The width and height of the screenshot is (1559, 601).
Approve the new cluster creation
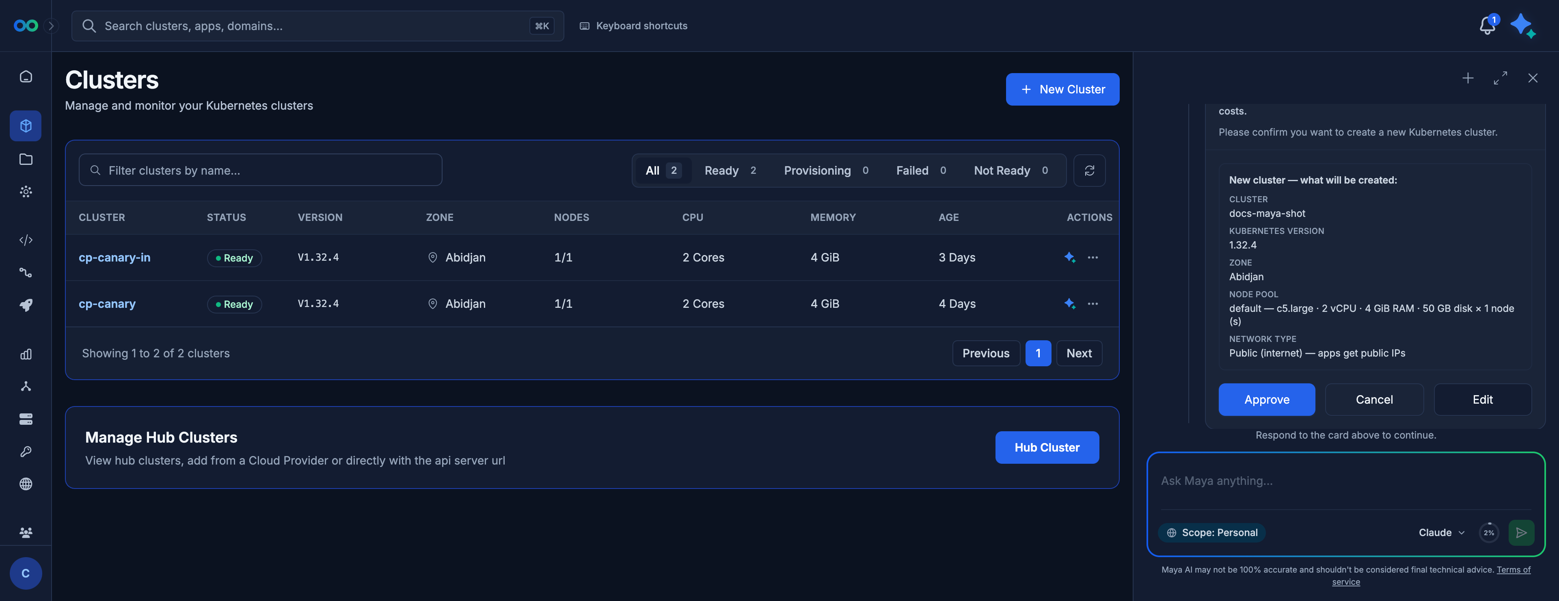point(1267,400)
